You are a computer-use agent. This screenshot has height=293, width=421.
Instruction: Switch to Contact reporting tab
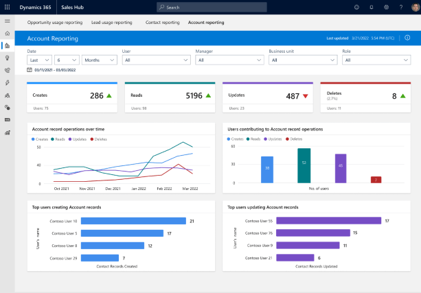[x=163, y=22]
